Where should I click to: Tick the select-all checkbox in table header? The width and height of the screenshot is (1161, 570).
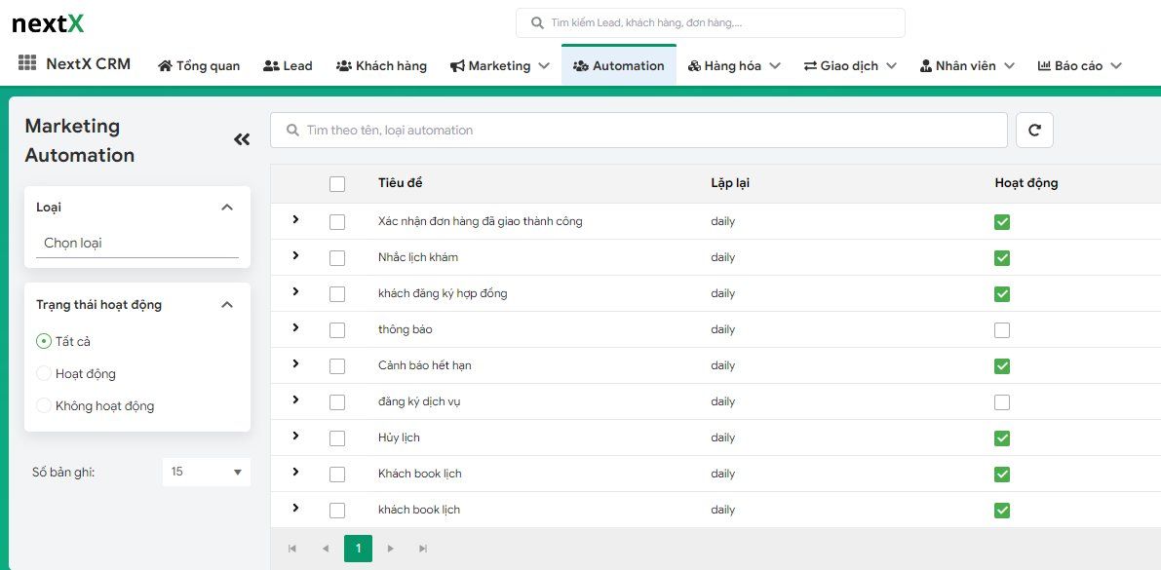click(x=337, y=183)
